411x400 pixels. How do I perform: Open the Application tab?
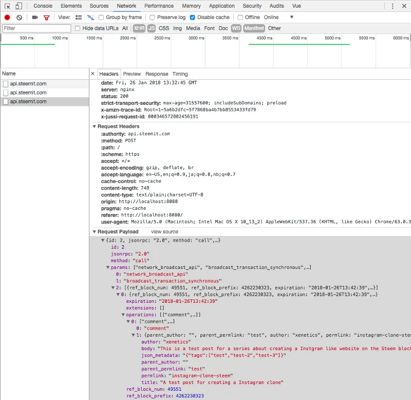click(x=222, y=6)
